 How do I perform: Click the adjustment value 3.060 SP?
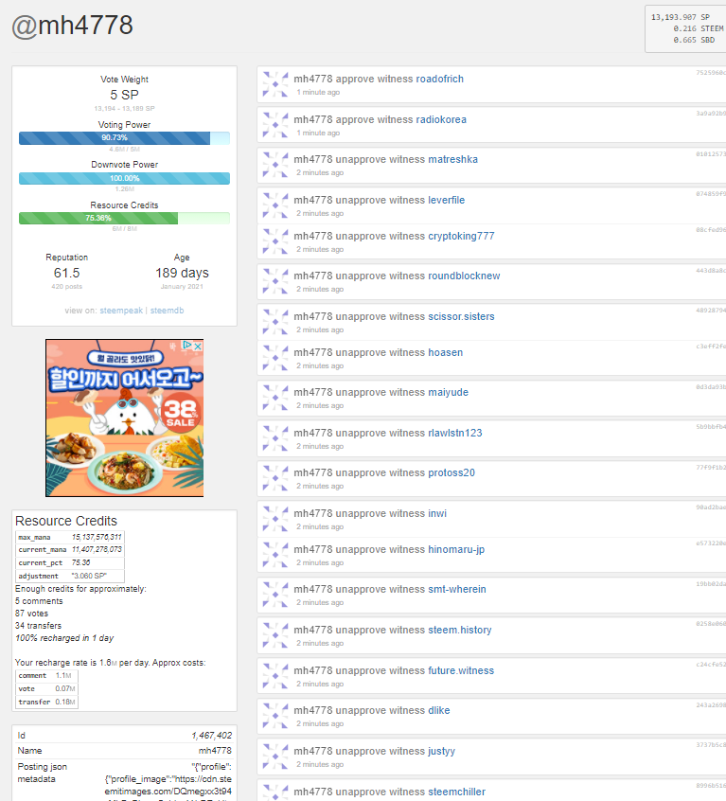click(89, 576)
